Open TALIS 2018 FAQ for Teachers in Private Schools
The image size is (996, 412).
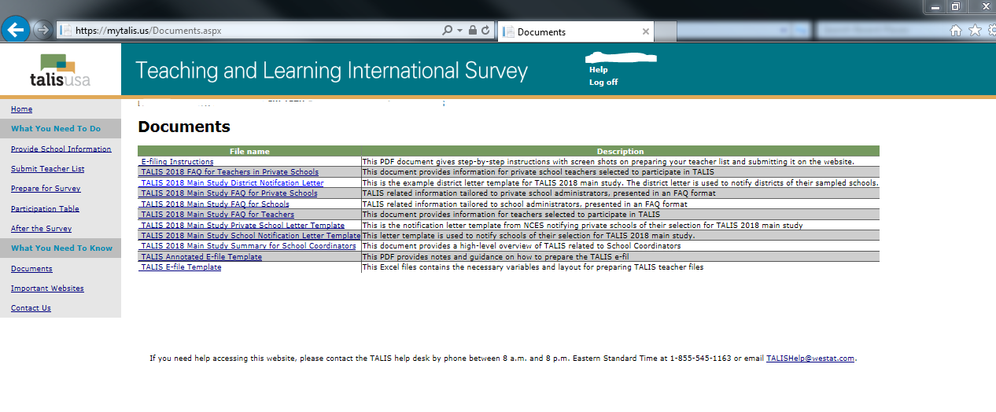[x=230, y=171]
